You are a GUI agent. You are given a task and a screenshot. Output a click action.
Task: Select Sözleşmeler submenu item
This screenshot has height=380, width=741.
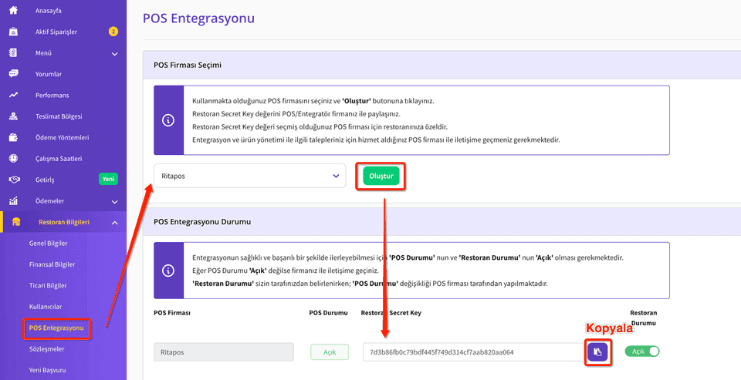click(47, 349)
